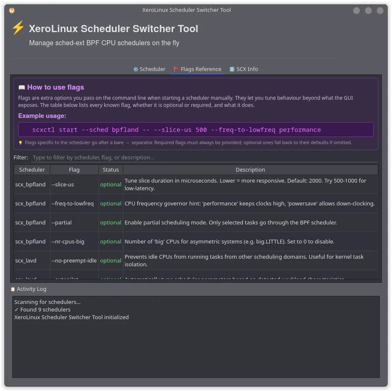This screenshot has height=391, width=392.
Task: Switch to the Scheduler tab
Action: coord(149,69)
